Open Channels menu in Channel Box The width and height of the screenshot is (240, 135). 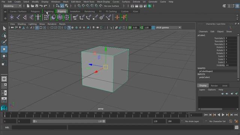203,31
